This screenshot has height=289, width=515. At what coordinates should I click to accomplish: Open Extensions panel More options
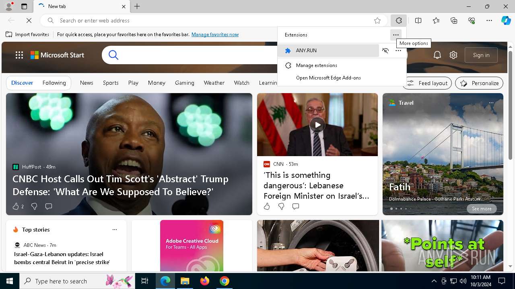(x=396, y=35)
